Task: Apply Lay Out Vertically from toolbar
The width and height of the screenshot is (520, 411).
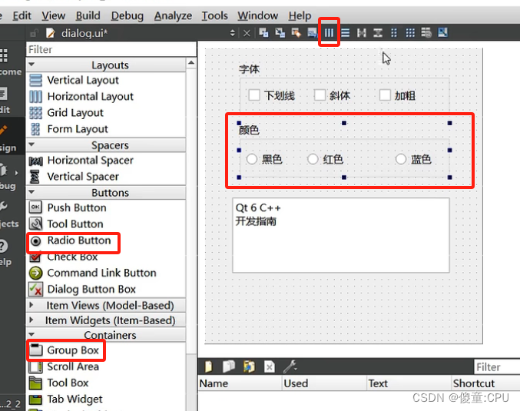Action: click(x=345, y=33)
